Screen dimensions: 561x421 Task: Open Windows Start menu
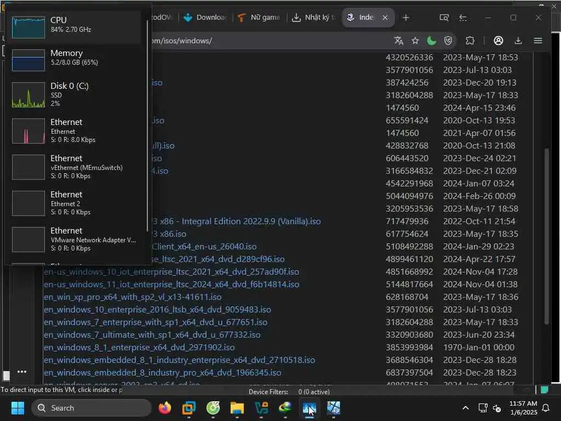(18, 408)
